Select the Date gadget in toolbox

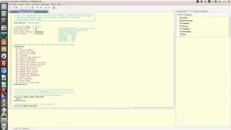(184, 34)
